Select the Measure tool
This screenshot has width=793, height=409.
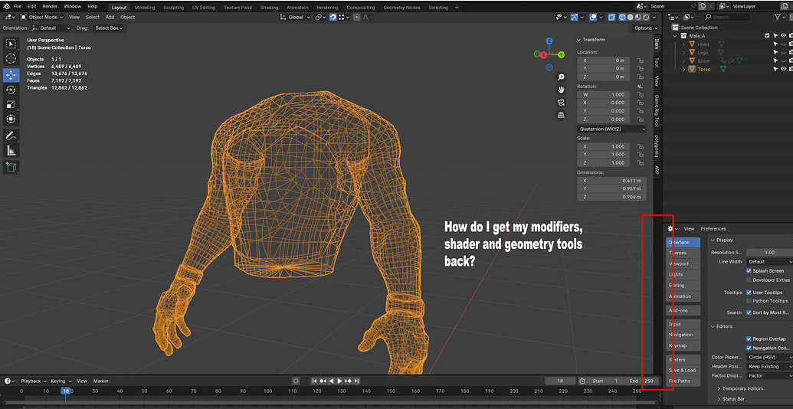[11, 151]
